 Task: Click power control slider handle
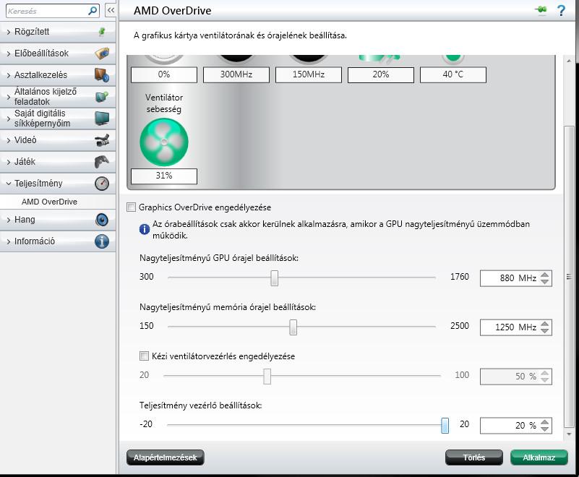click(445, 425)
